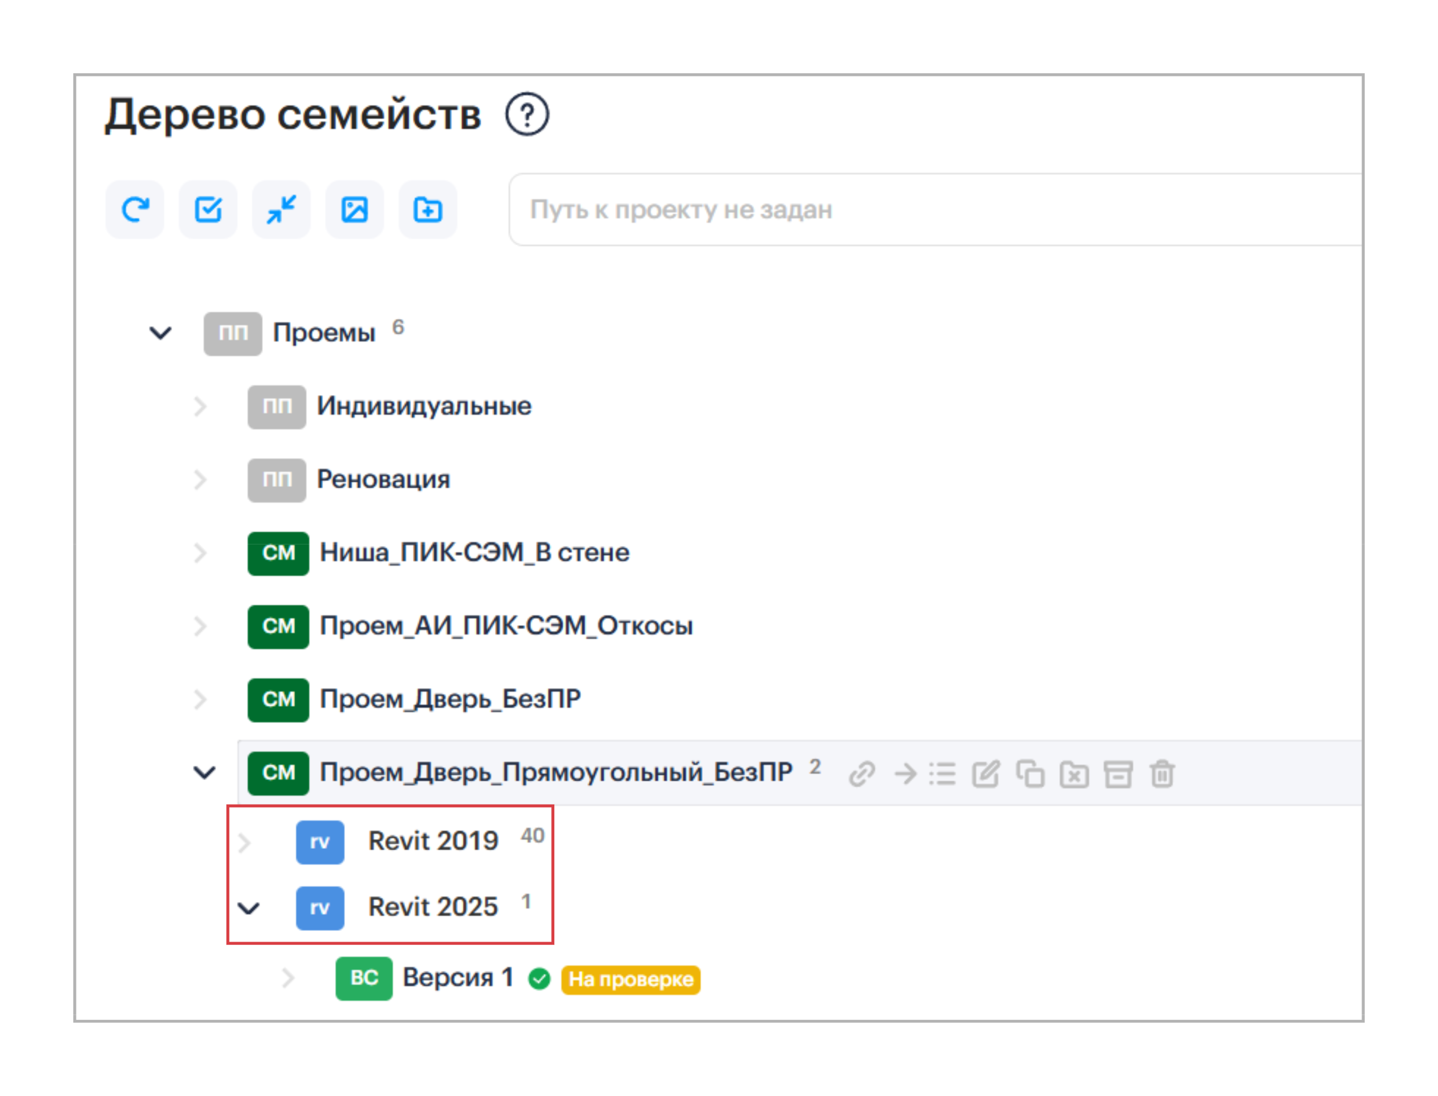Click the trash delete icon in selected row
This screenshot has height=1096, width=1438.
1163,774
